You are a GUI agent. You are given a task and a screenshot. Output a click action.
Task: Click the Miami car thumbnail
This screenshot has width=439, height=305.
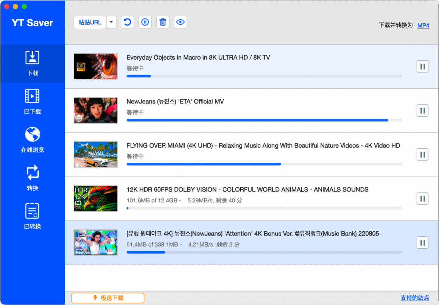tap(96, 154)
